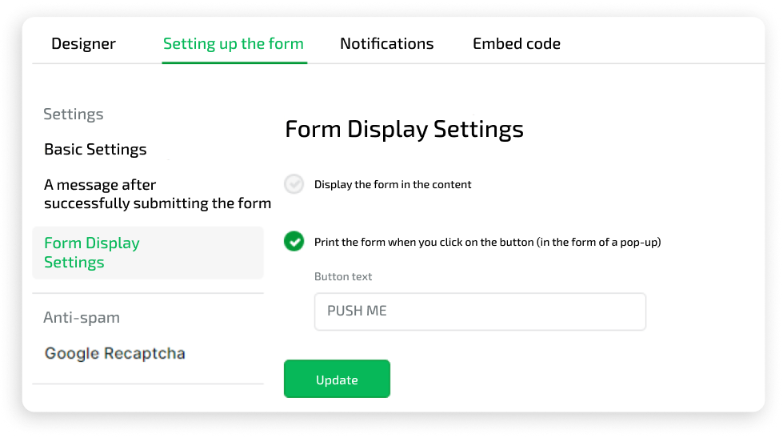783x438 pixels.
Task: Click the large 'Form Display Settings' page title
Action: click(x=404, y=130)
